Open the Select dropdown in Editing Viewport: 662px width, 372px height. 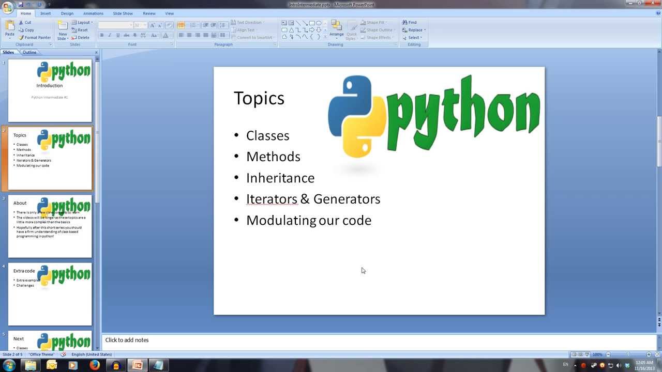[413, 37]
